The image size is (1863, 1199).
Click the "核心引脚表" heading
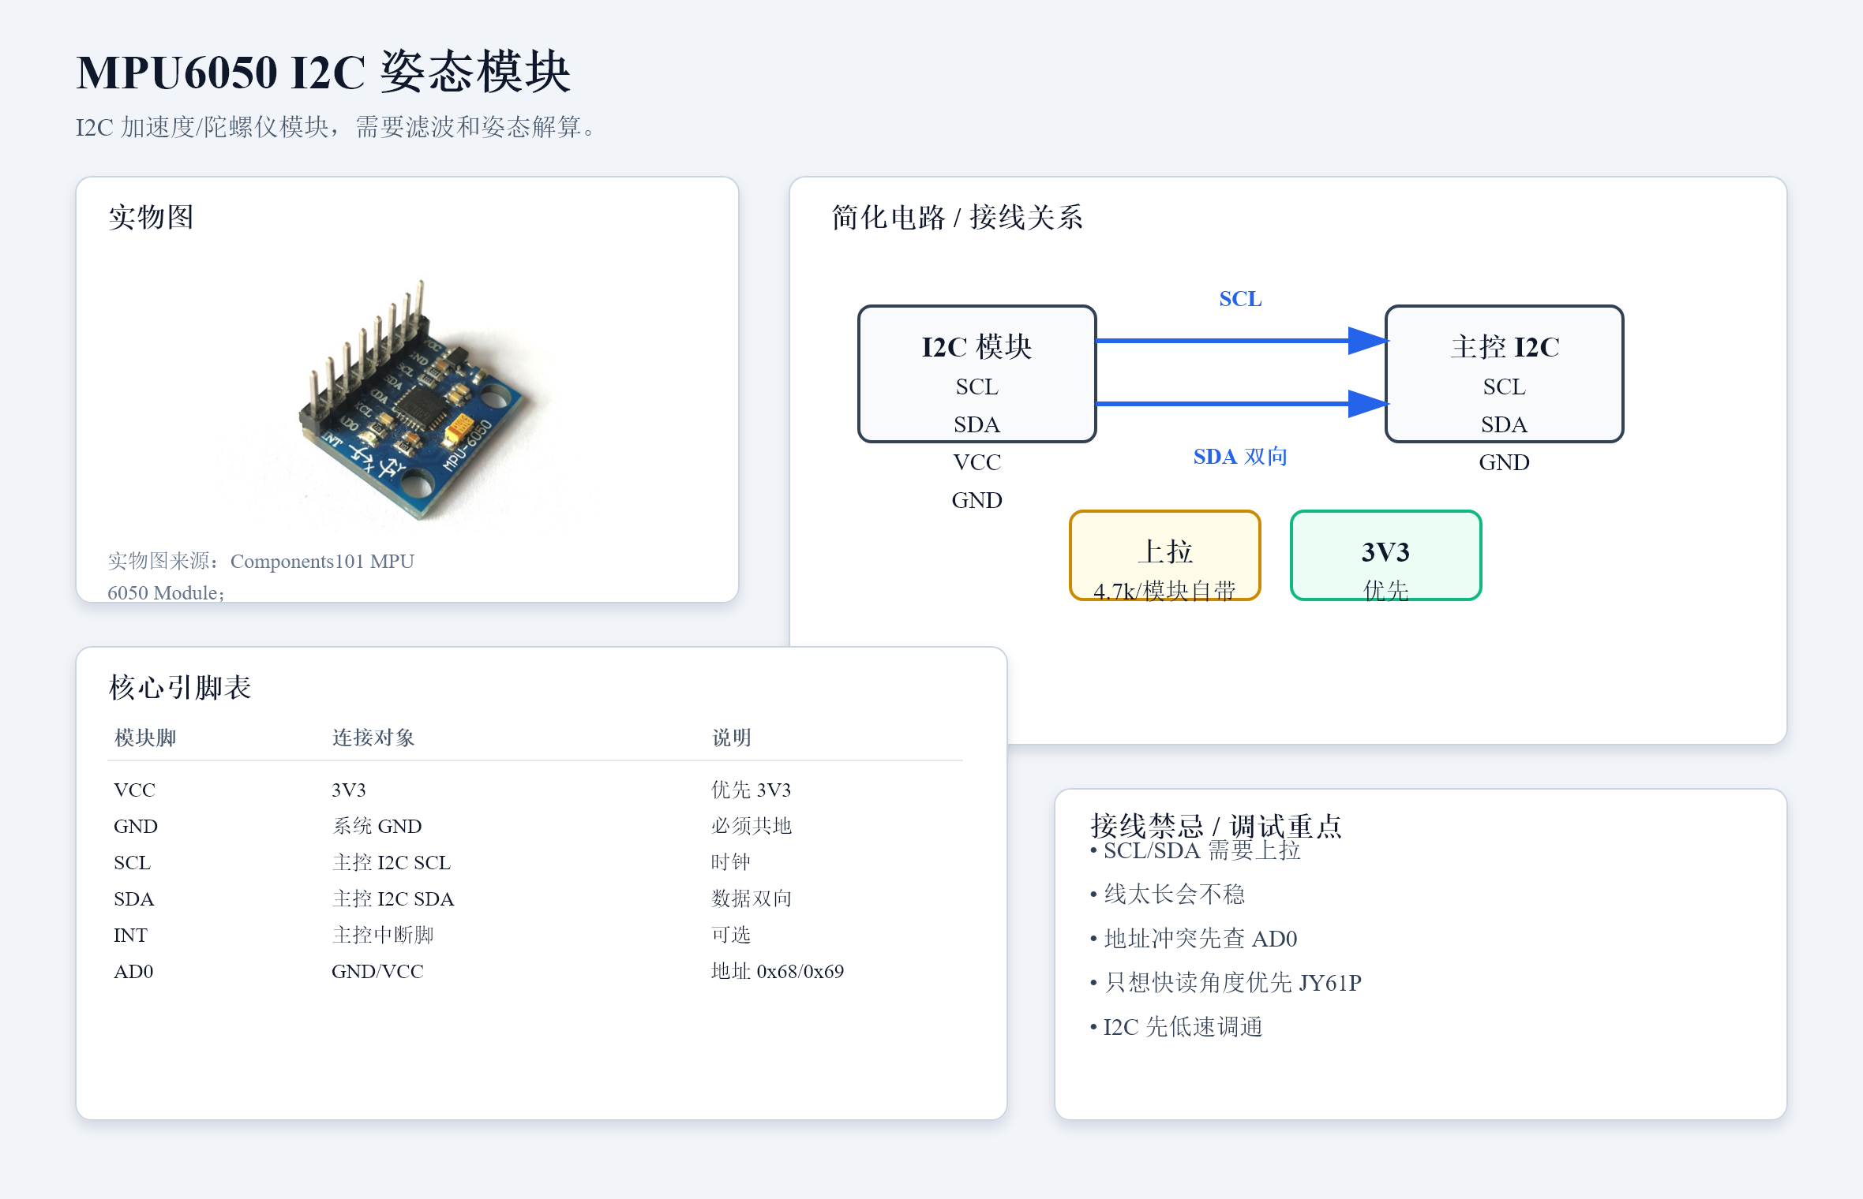[180, 687]
